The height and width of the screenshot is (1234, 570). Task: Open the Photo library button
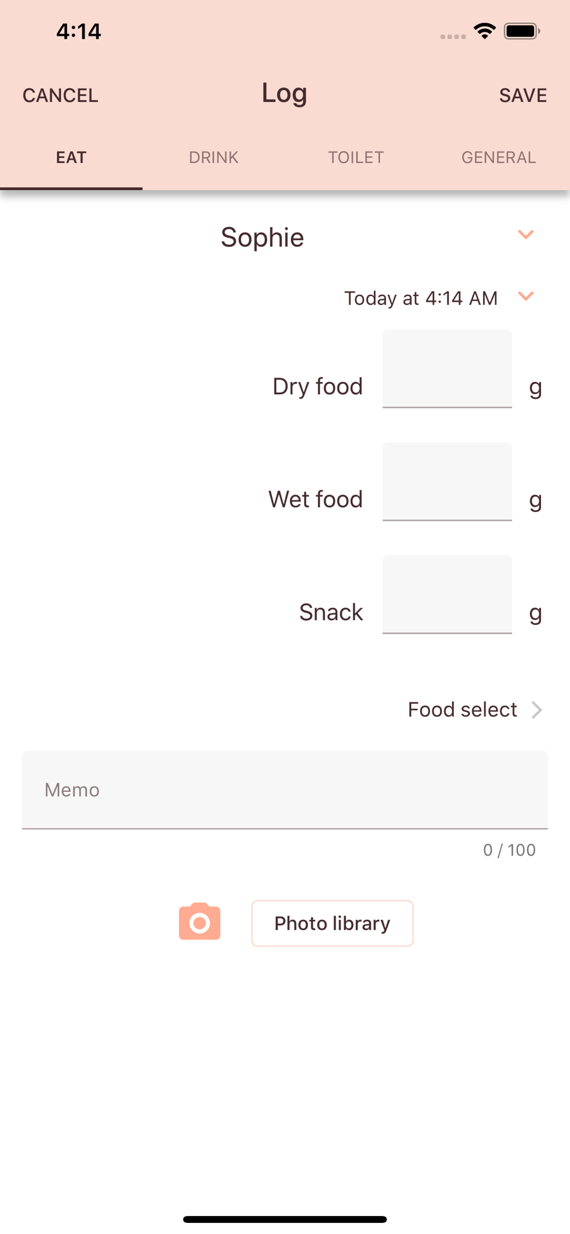click(x=332, y=923)
